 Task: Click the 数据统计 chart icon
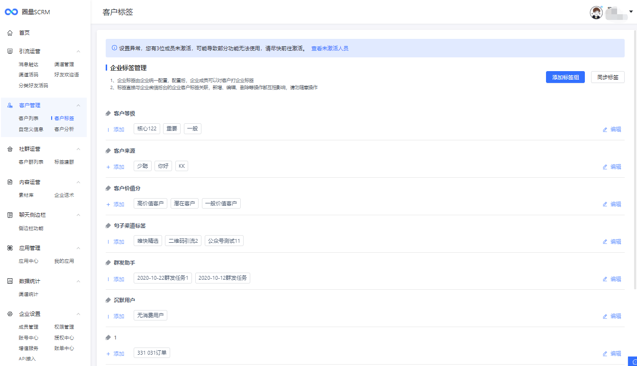[10, 281]
